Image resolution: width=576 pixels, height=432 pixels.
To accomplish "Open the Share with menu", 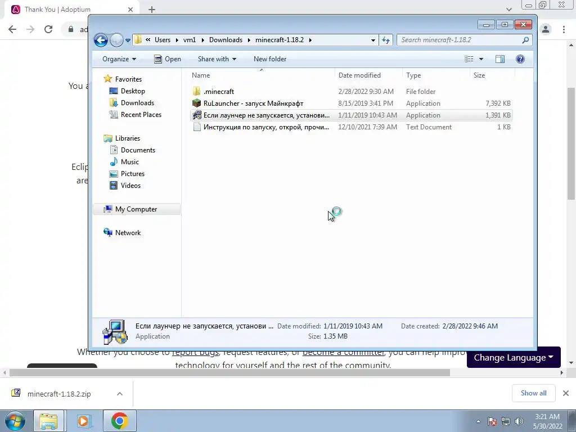I will coord(217,59).
